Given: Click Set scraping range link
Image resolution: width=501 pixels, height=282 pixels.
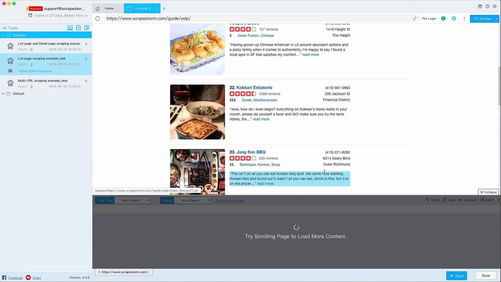Looking at the screenshot, I should pyautogui.click(x=230, y=201).
